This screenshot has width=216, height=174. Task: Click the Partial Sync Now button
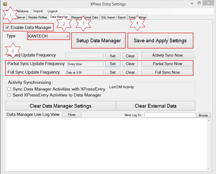coord(167,64)
